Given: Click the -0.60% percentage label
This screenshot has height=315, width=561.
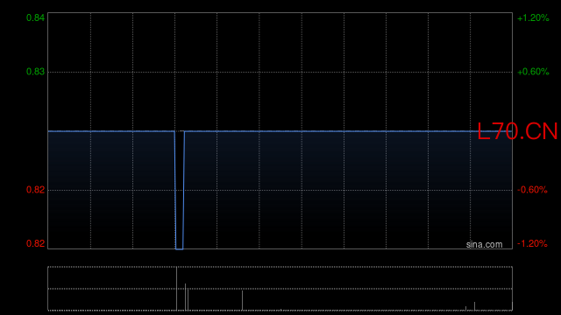Looking at the screenshot, I should tap(532, 190).
